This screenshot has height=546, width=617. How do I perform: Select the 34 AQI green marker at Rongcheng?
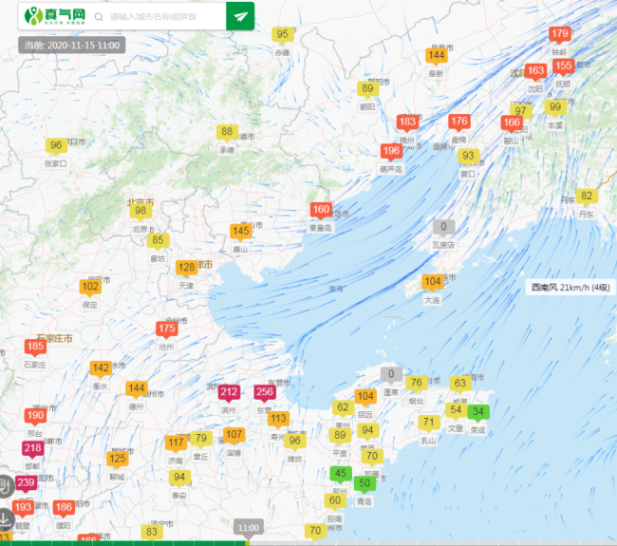479,412
